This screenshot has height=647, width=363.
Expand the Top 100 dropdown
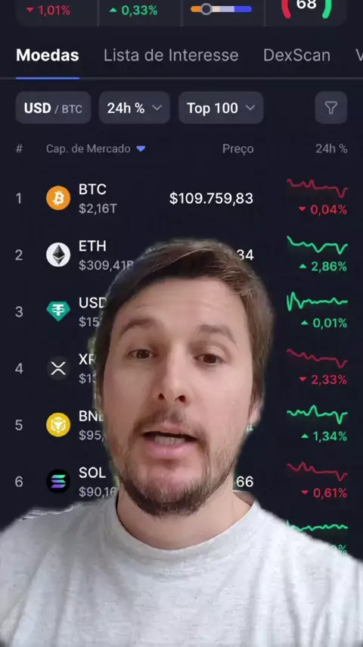(x=221, y=108)
